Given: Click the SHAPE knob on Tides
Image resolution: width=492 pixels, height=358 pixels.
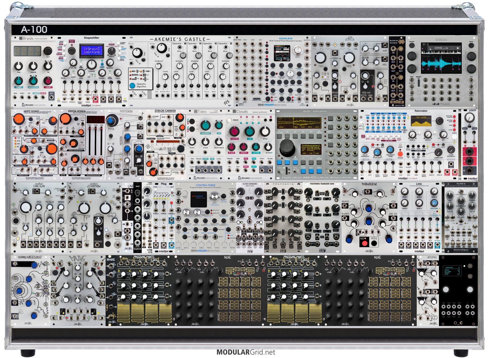Looking at the screenshot, I should (x=192, y=142).
